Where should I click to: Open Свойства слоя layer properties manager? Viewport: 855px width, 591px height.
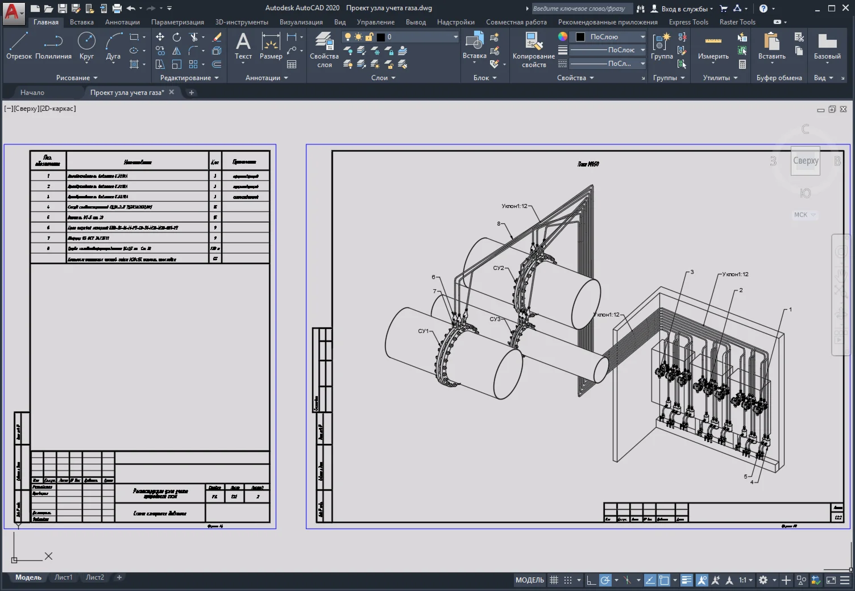pyautogui.click(x=324, y=49)
